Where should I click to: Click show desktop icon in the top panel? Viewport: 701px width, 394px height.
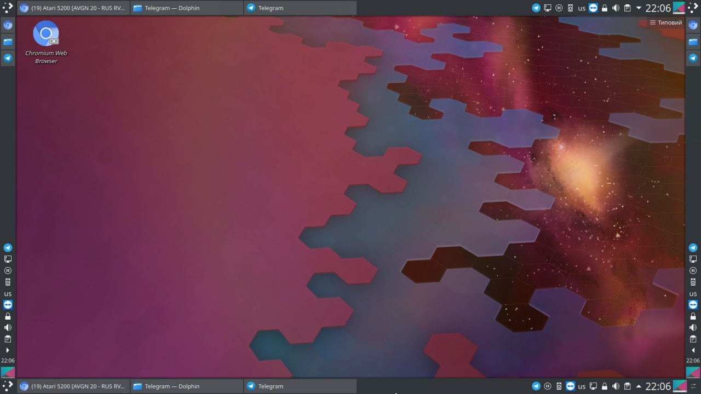click(679, 8)
